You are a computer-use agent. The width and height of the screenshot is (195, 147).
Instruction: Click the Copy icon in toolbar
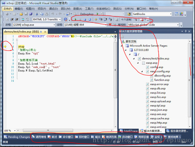click(x=42, y=14)
